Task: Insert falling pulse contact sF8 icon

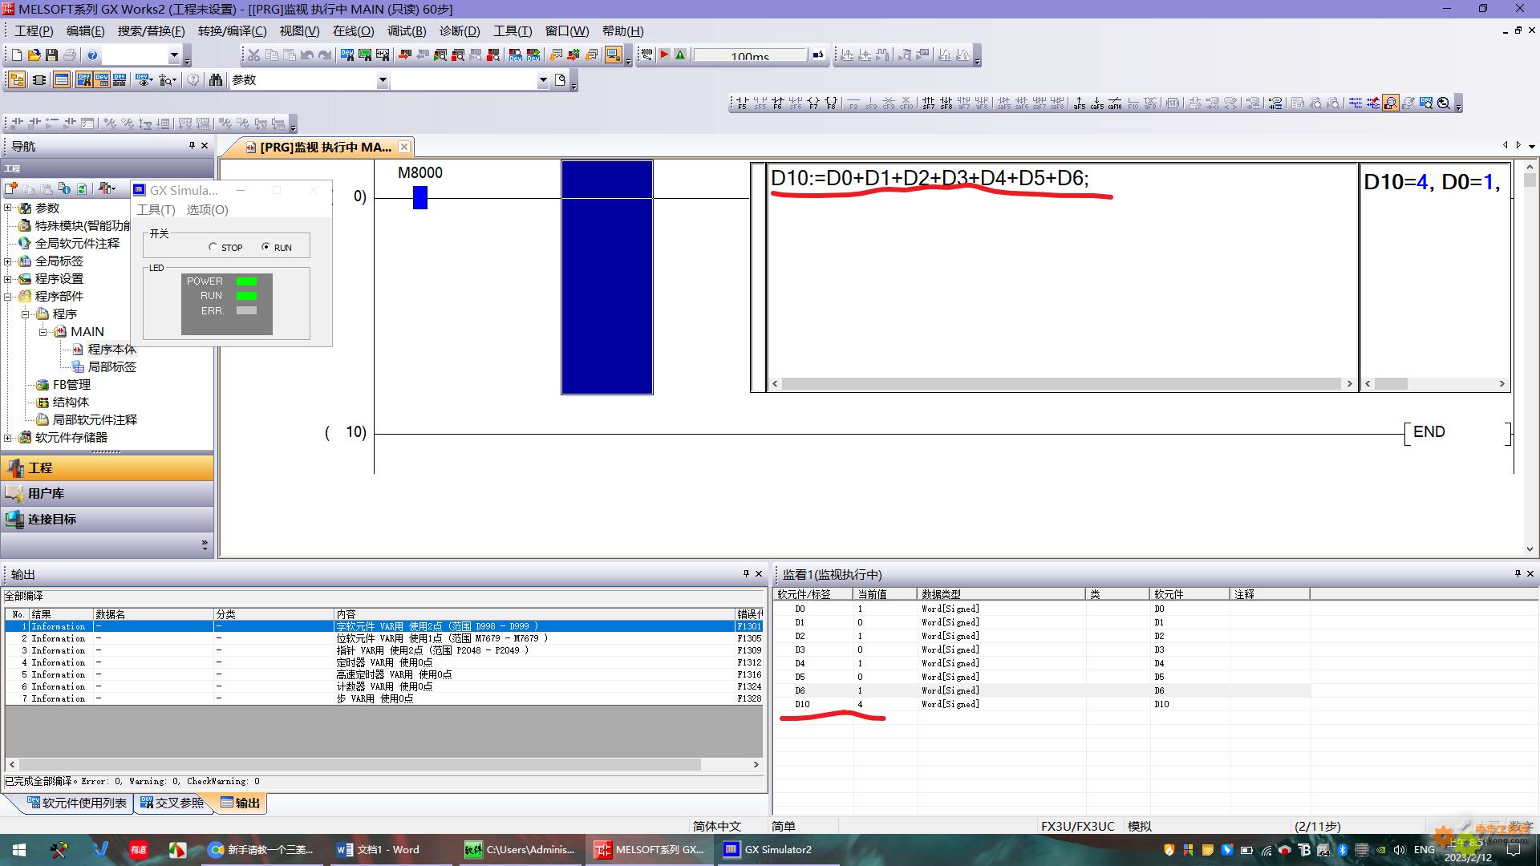Action: [x=946, y=103]
